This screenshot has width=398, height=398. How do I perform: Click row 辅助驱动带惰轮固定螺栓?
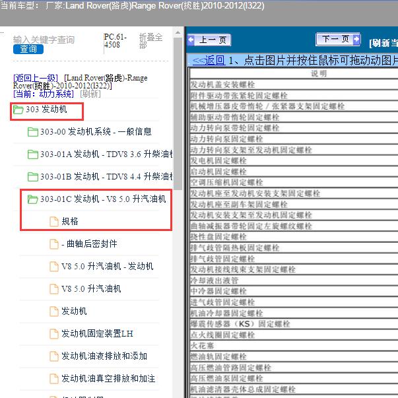(294, 117)
